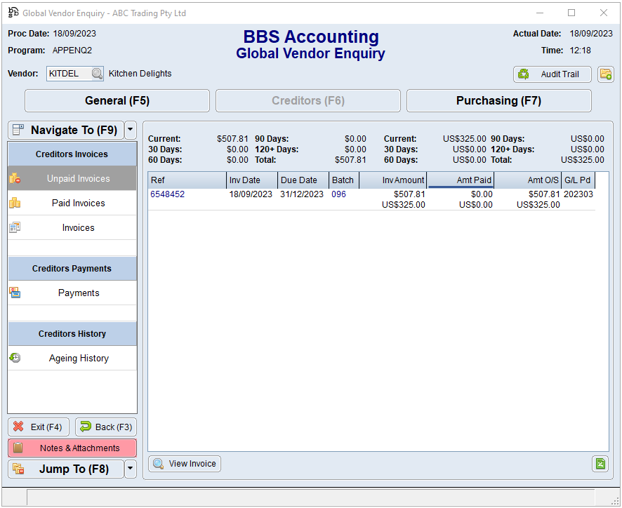Screen dimensions: 622x508
Task: Go back using Back (F3) button
Action: [x=105, y=427]
